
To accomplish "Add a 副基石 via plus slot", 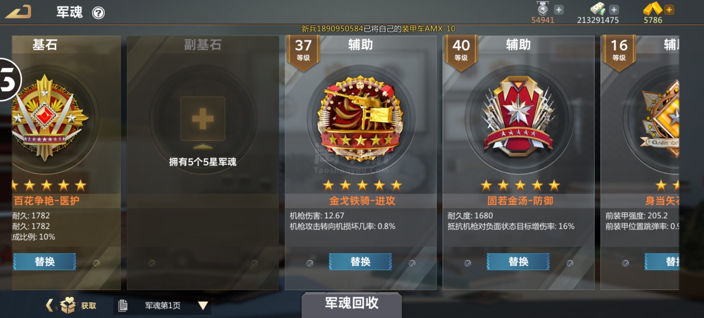I will (203, 119).
